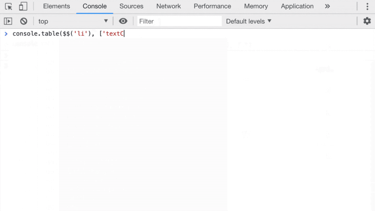
Task: Activate the inspect element cursor tool
Action: pos(8,6)
